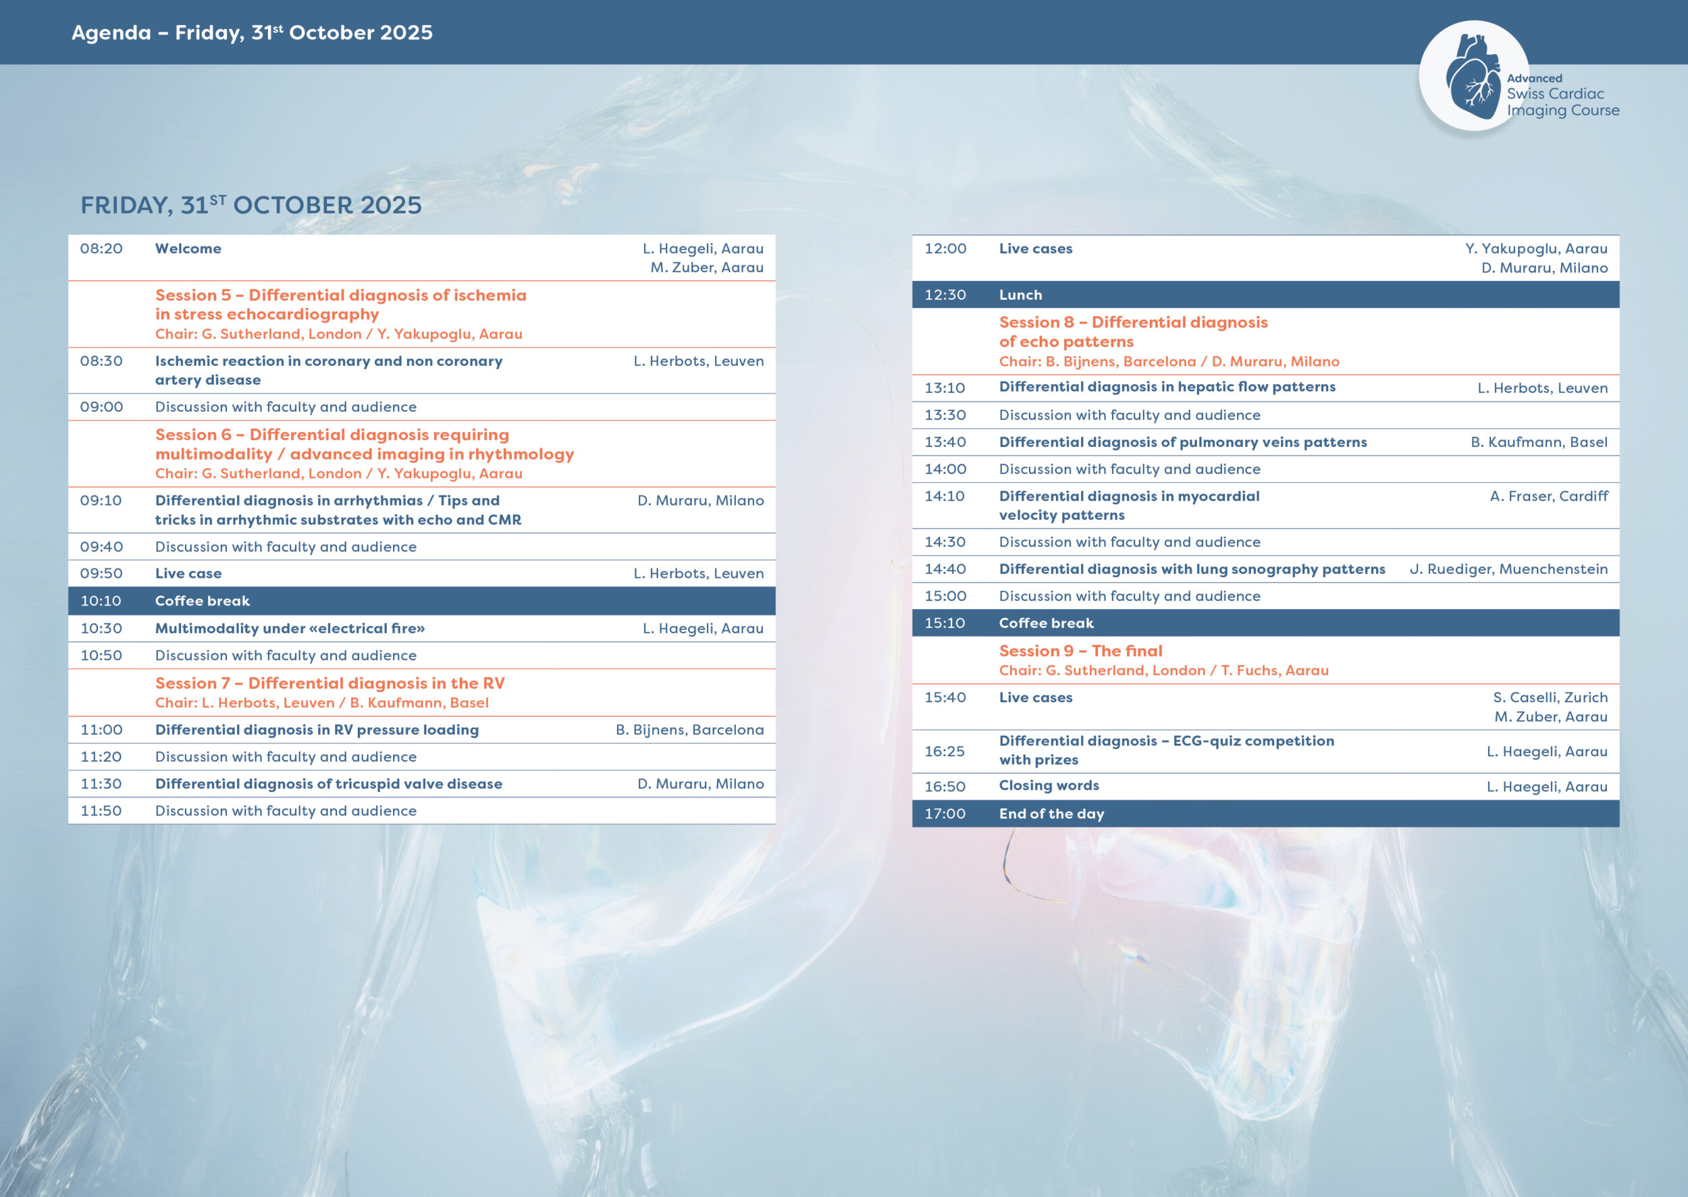Click the Agenda Friday 31st October header title
The width and height of the screenshot is (1688, 1197).
[x=251, y=32]
